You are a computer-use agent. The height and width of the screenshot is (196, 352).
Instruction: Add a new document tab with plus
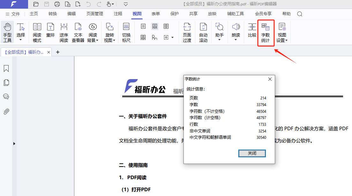(x=58, y=52)
